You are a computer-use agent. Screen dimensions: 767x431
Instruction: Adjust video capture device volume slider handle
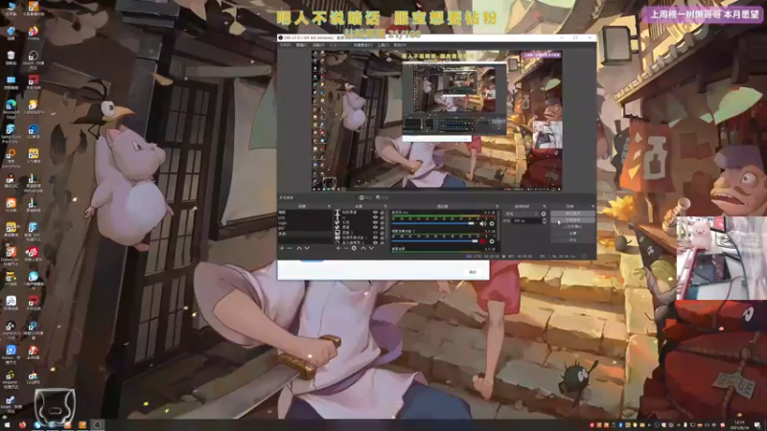click(475, 241)
